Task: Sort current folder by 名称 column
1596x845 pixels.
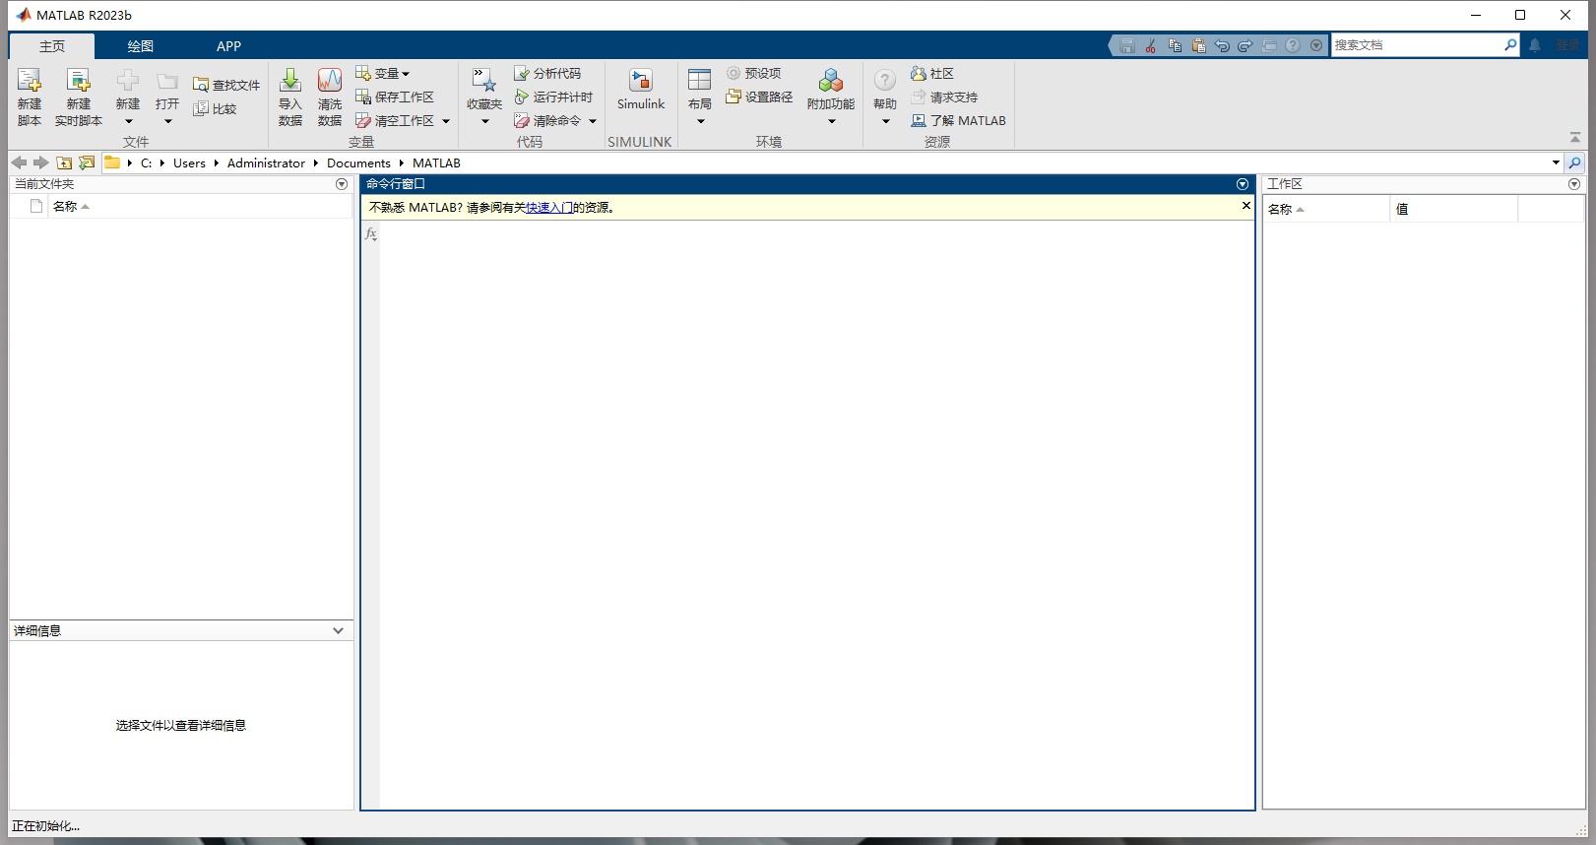Action: pyautogui.click(x=201, y=206)
